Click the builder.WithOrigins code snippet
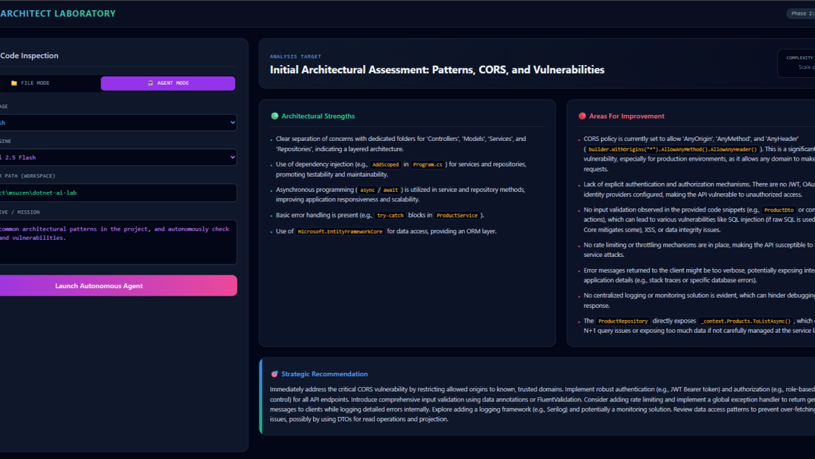 [x=672, y=149]
